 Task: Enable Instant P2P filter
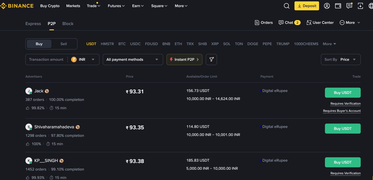click(x=184, y=59)
